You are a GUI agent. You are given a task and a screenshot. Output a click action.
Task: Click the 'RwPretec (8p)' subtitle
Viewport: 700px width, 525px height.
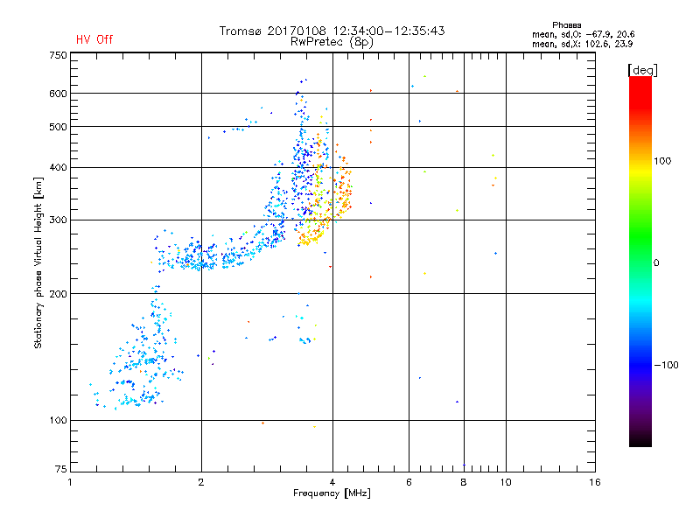(x=332, y=42)
